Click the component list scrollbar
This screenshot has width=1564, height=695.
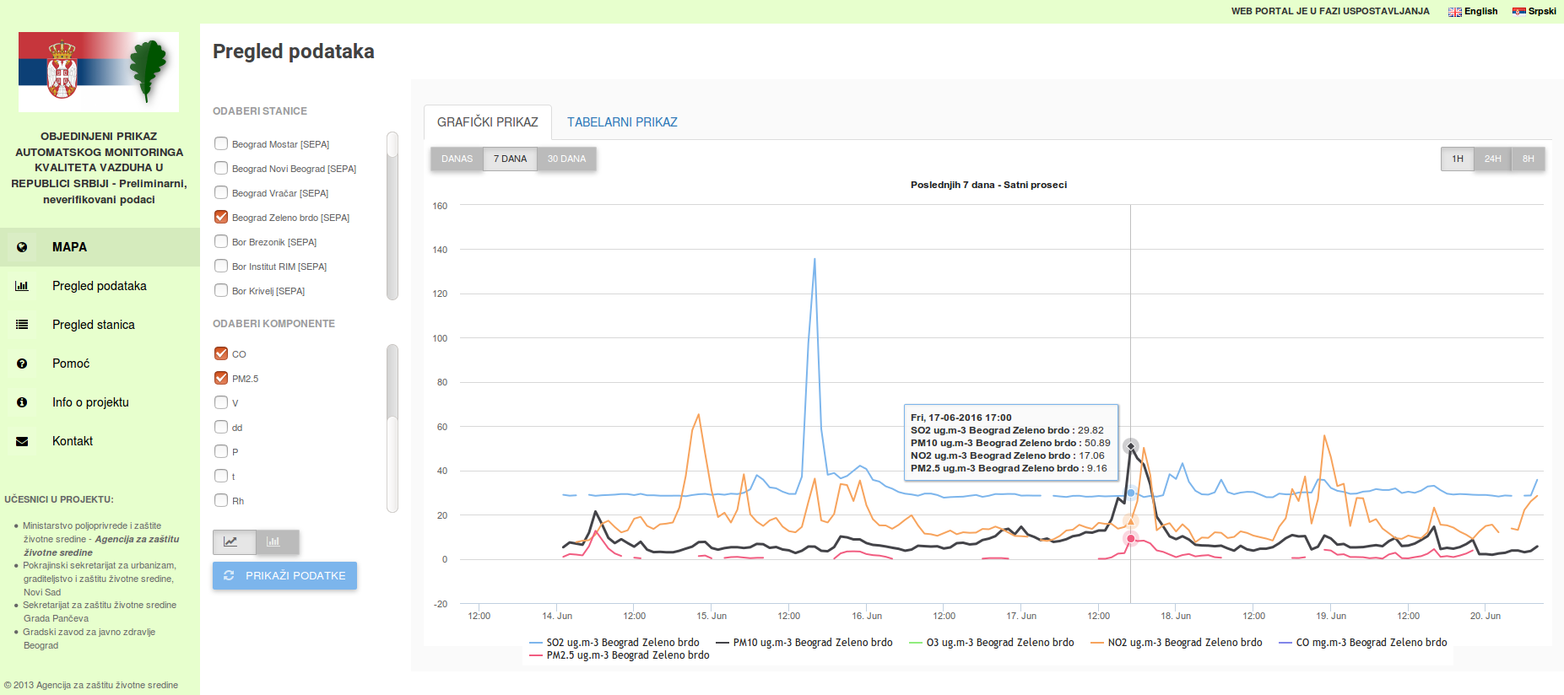pyautogui.click(x=392, y=428)
